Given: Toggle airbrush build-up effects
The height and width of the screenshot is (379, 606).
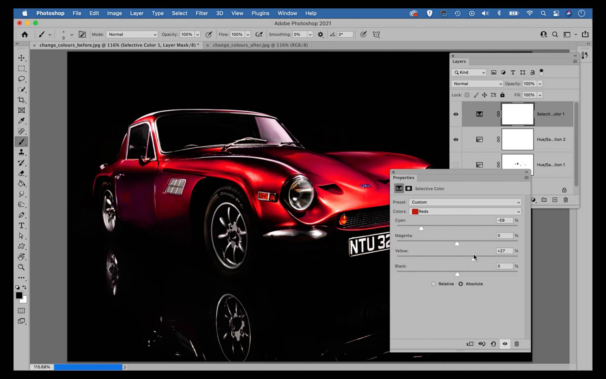Looking at the screenshot, I should point(259,35).
